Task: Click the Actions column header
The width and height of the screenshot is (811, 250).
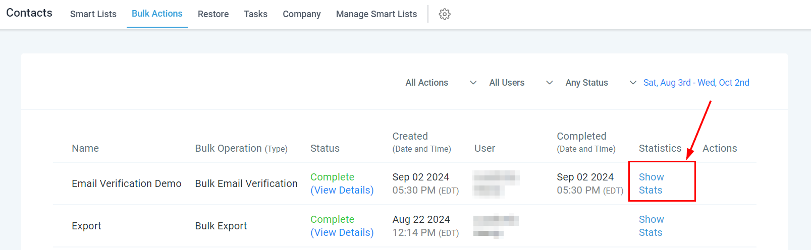Action: 720,148
